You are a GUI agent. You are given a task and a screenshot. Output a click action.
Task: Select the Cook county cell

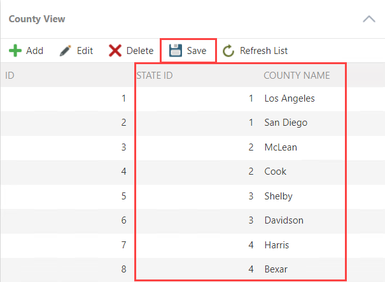[x=276, y=171]
